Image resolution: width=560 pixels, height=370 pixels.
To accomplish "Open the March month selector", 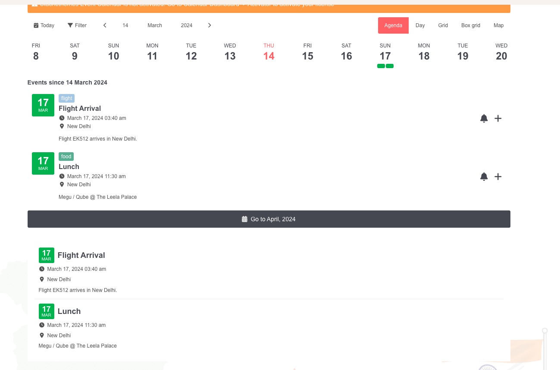I will (x=155, y=25).
